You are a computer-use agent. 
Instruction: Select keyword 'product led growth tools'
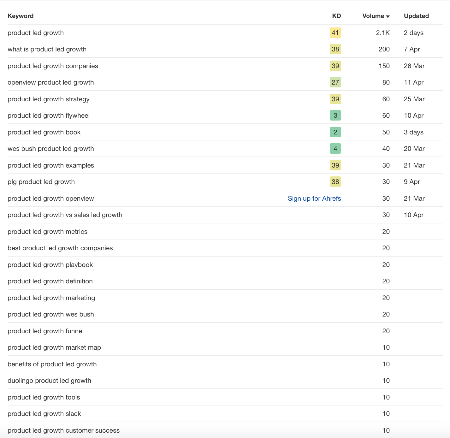click(x=44, y=397)
